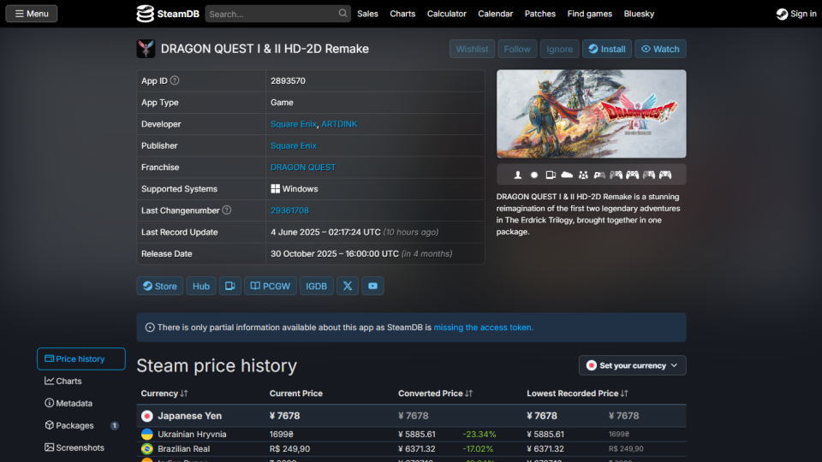
Task: Click the Steam Cloud icon
Action: [x=567, y=175]
